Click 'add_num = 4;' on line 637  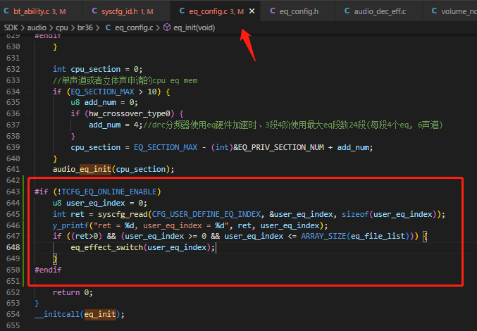[x=116, y=125]
